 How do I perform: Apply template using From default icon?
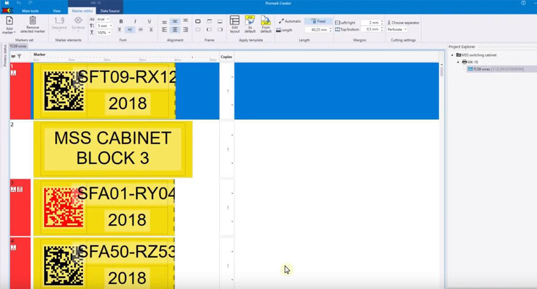coord(266,24)
